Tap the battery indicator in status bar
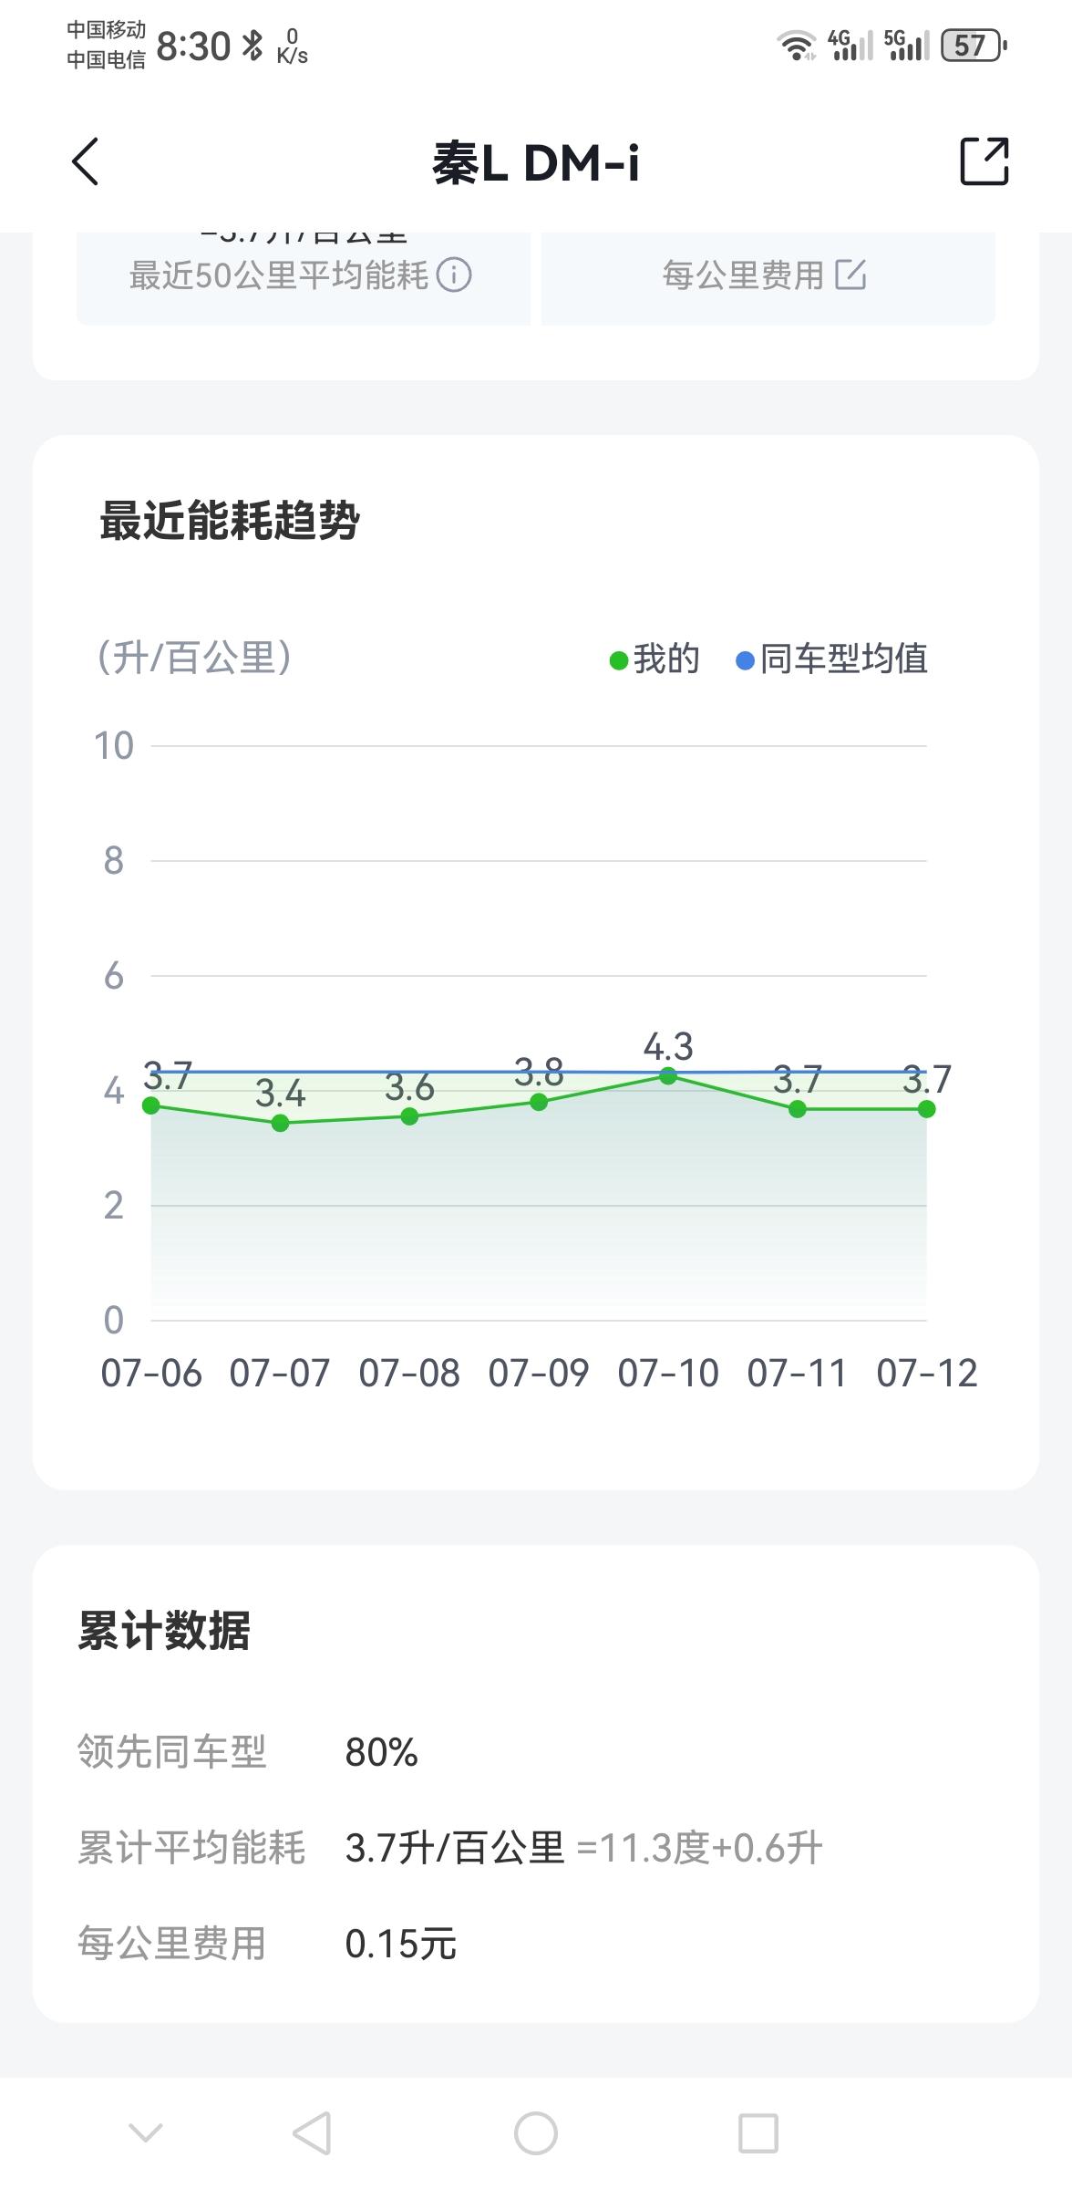1072x2189 pixels. coord(972,46)
